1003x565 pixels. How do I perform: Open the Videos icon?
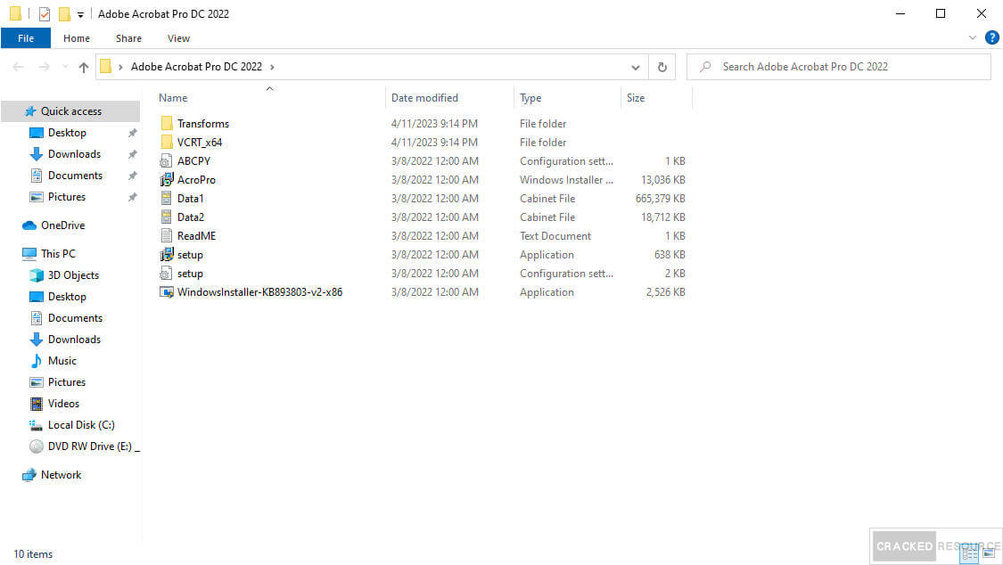pos(37,404)
